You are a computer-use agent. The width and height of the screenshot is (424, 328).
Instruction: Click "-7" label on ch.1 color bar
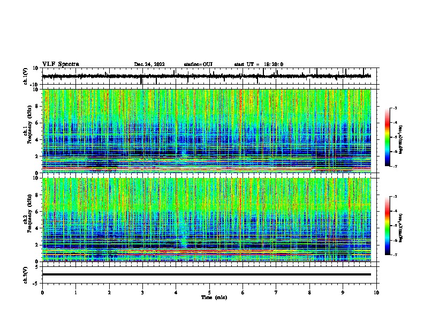point(395,166)
